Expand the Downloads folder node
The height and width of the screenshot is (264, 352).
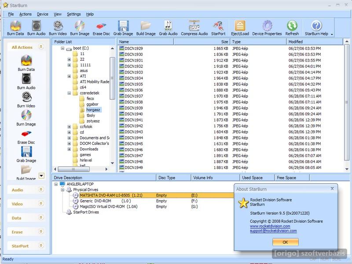tap(69, 149)
